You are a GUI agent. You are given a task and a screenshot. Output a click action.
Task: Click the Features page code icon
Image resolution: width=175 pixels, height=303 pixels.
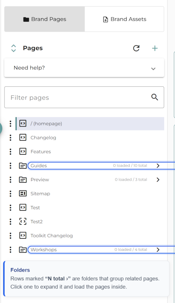pos(23,152)
